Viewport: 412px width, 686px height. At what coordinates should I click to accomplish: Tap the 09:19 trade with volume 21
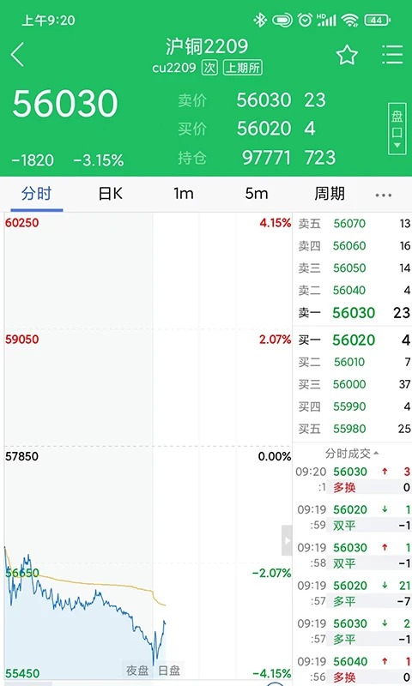coord(353,593)
